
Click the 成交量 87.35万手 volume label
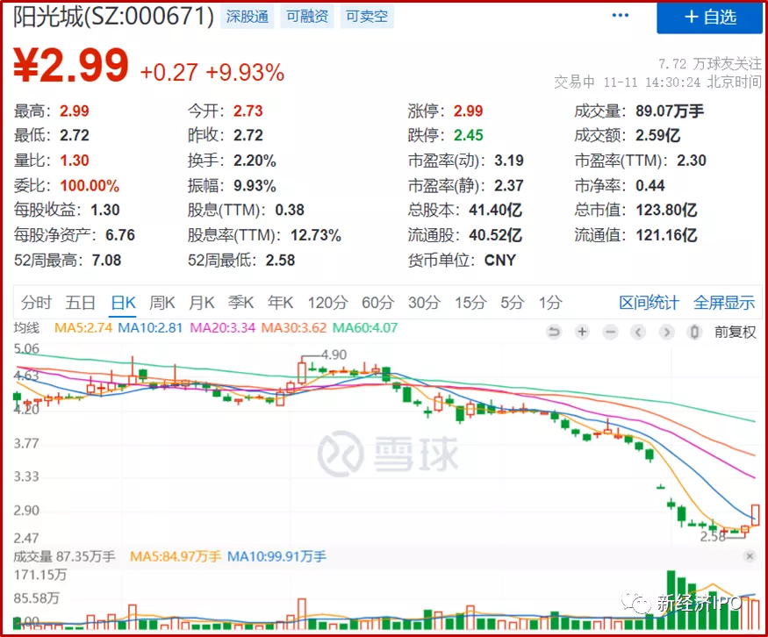(64, 556)
